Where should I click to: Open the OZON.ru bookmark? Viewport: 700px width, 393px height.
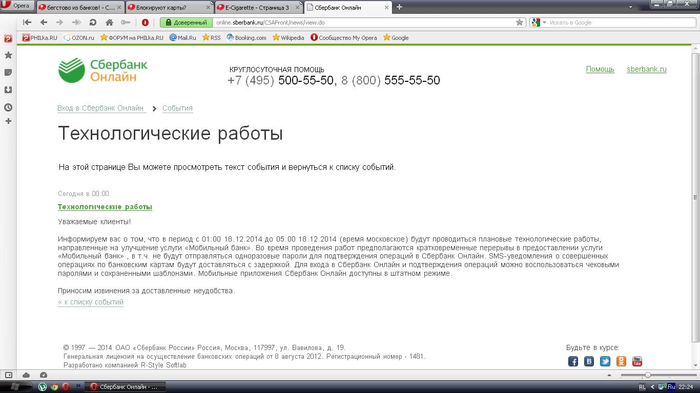[x=79, y=38]
